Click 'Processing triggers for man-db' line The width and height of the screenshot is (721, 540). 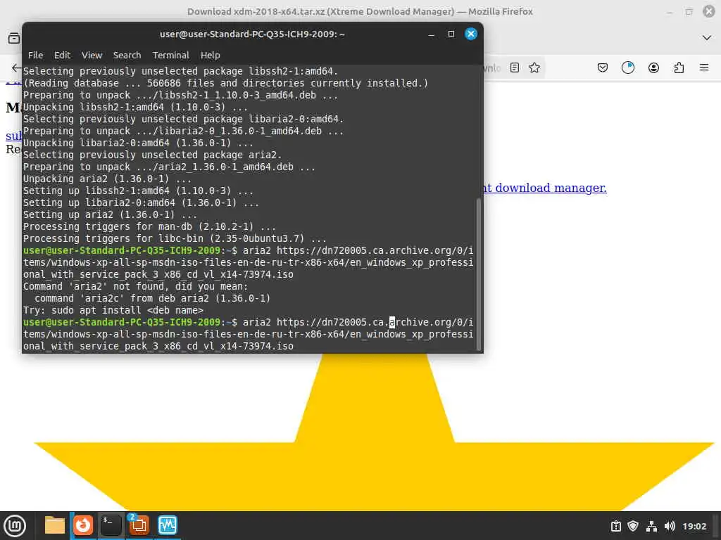pos(149,227)
